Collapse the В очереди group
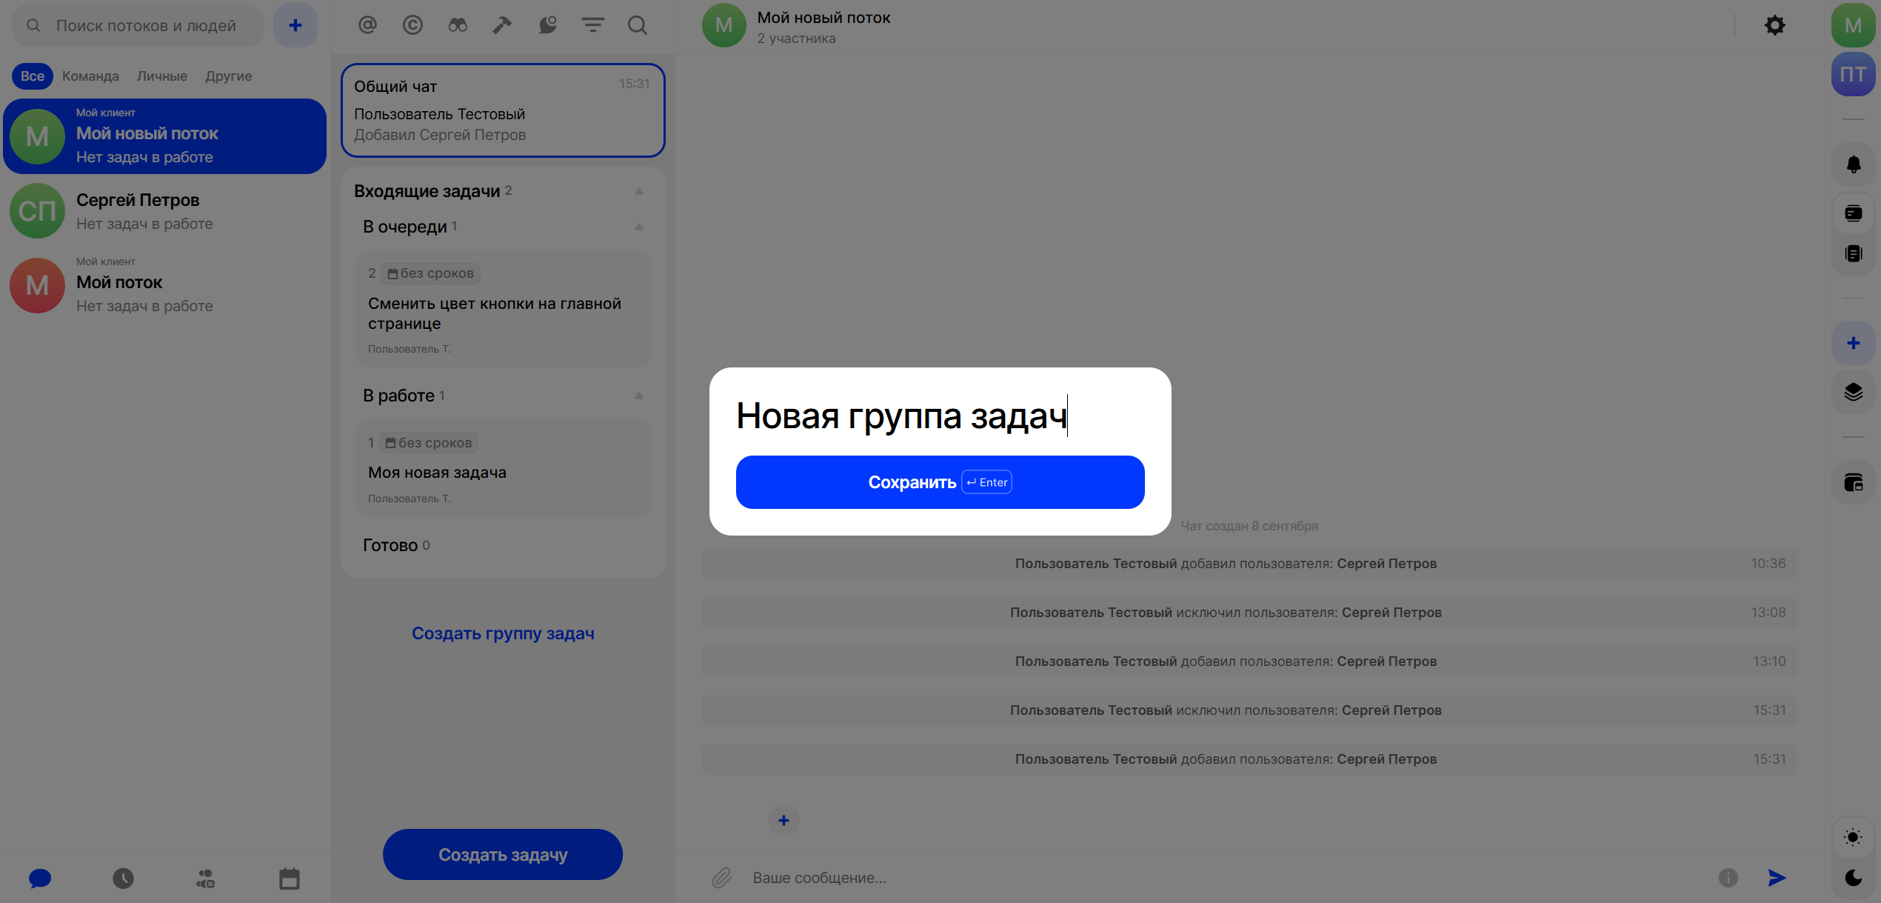Image resolution: width=1881 pixels, height=903 pixels. point(638,227)
